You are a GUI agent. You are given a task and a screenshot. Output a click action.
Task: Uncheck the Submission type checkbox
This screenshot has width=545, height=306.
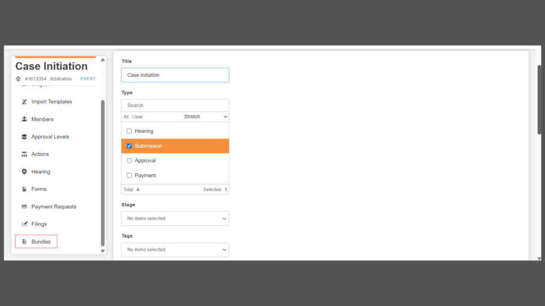tap(129, 146)
